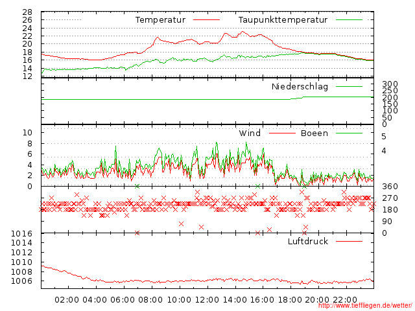
Task: Click the 20 temperature axis value
Action: coord(27,44)
